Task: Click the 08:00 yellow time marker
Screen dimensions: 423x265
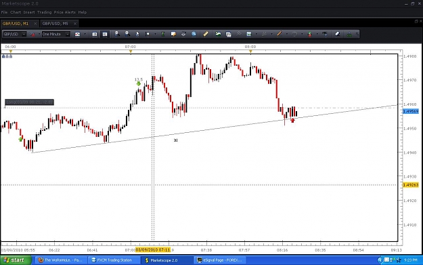Action: (250, 51)
